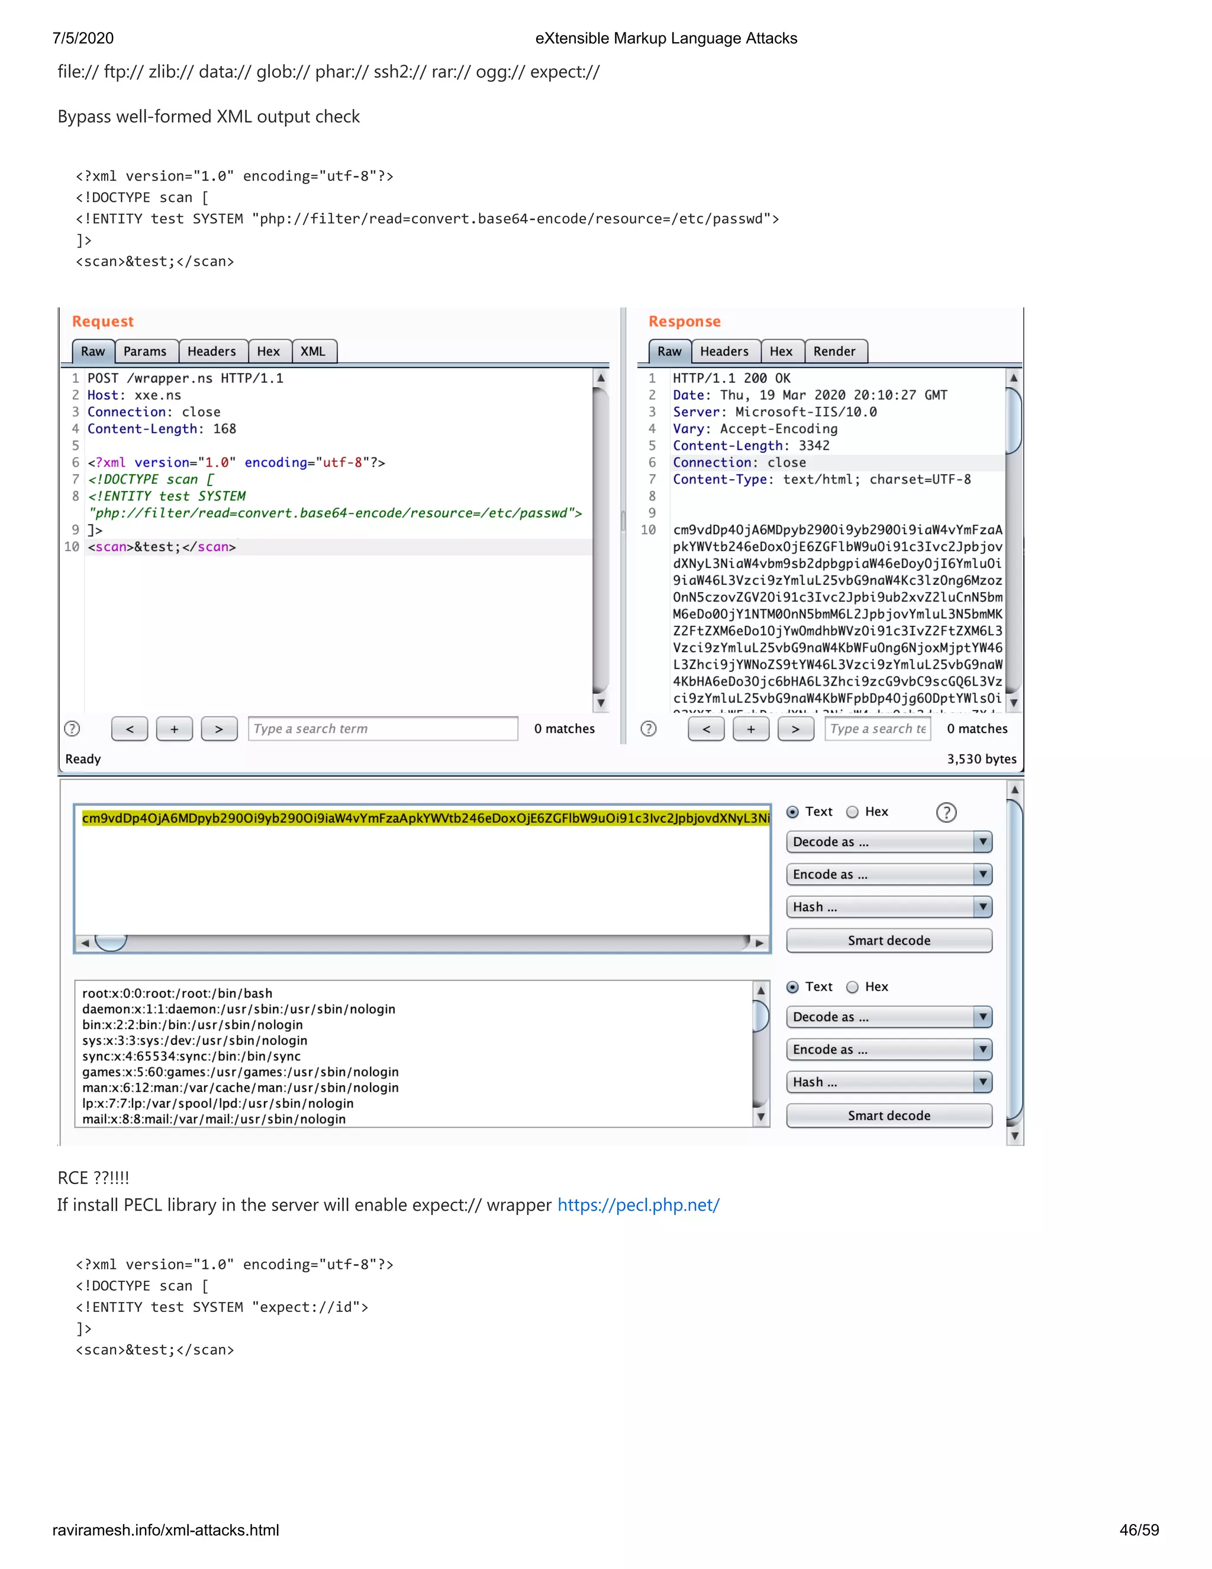Image resolution: width=1212 pixels, height=1569 pixels.
Task: Click Response pane scroll up arrow
Action: pyautogui.click(x=1014, y=377)
